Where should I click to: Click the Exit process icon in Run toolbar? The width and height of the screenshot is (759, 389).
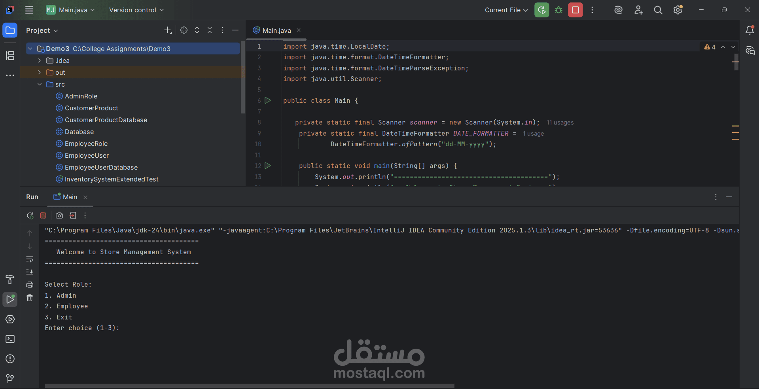(73, 215)
